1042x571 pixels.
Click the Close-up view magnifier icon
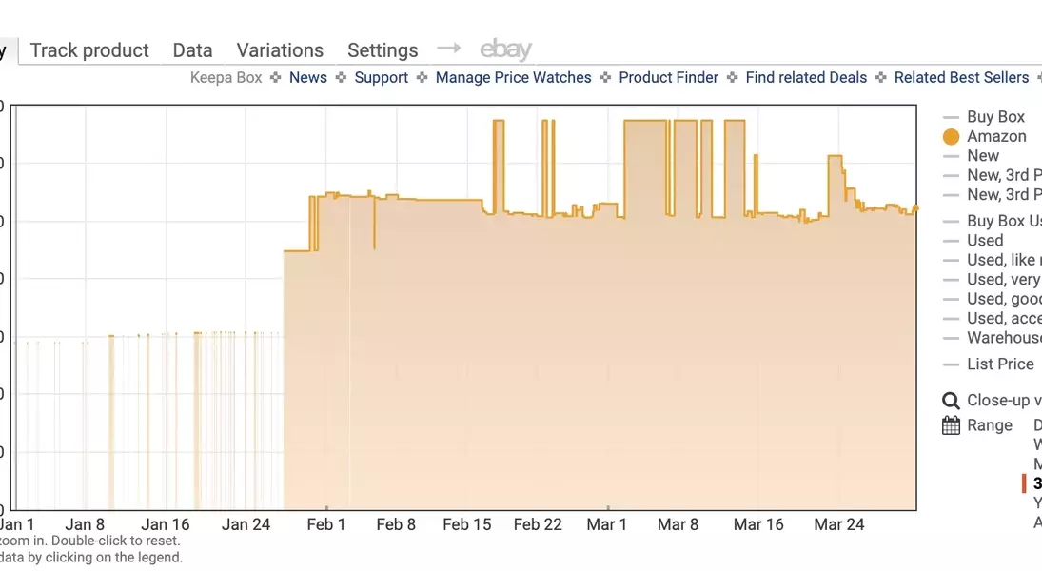coord(951,401)
